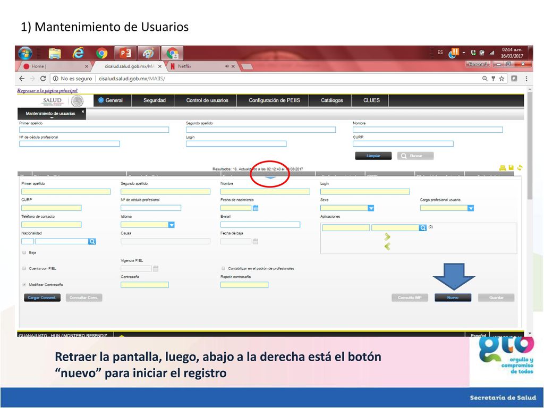Click the page vertical scrollbar
This screenshot has width=544, height=408.
(530, 146)
